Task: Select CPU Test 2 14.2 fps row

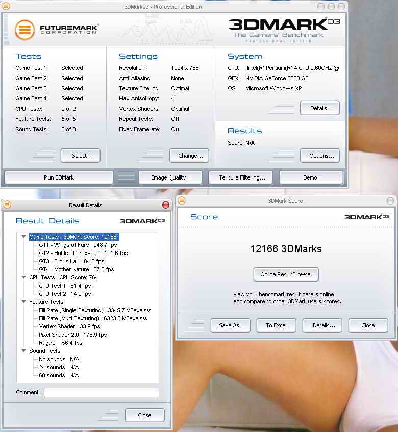Action: tap(65, 294)
